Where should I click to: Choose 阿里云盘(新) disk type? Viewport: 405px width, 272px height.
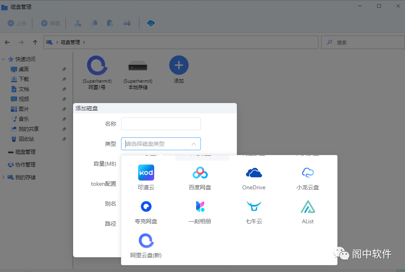pyautogui.click(x=146, y=245)
